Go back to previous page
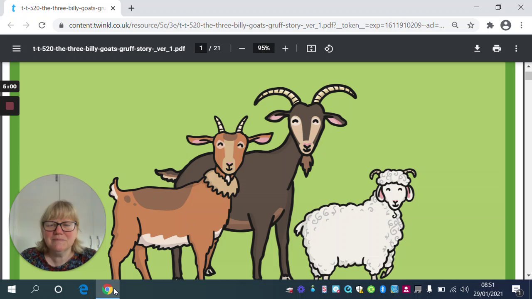 click(11, 25)
